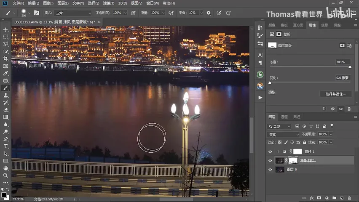
Task: Switch to 通道 tab
Action: (x=284, y=117)
